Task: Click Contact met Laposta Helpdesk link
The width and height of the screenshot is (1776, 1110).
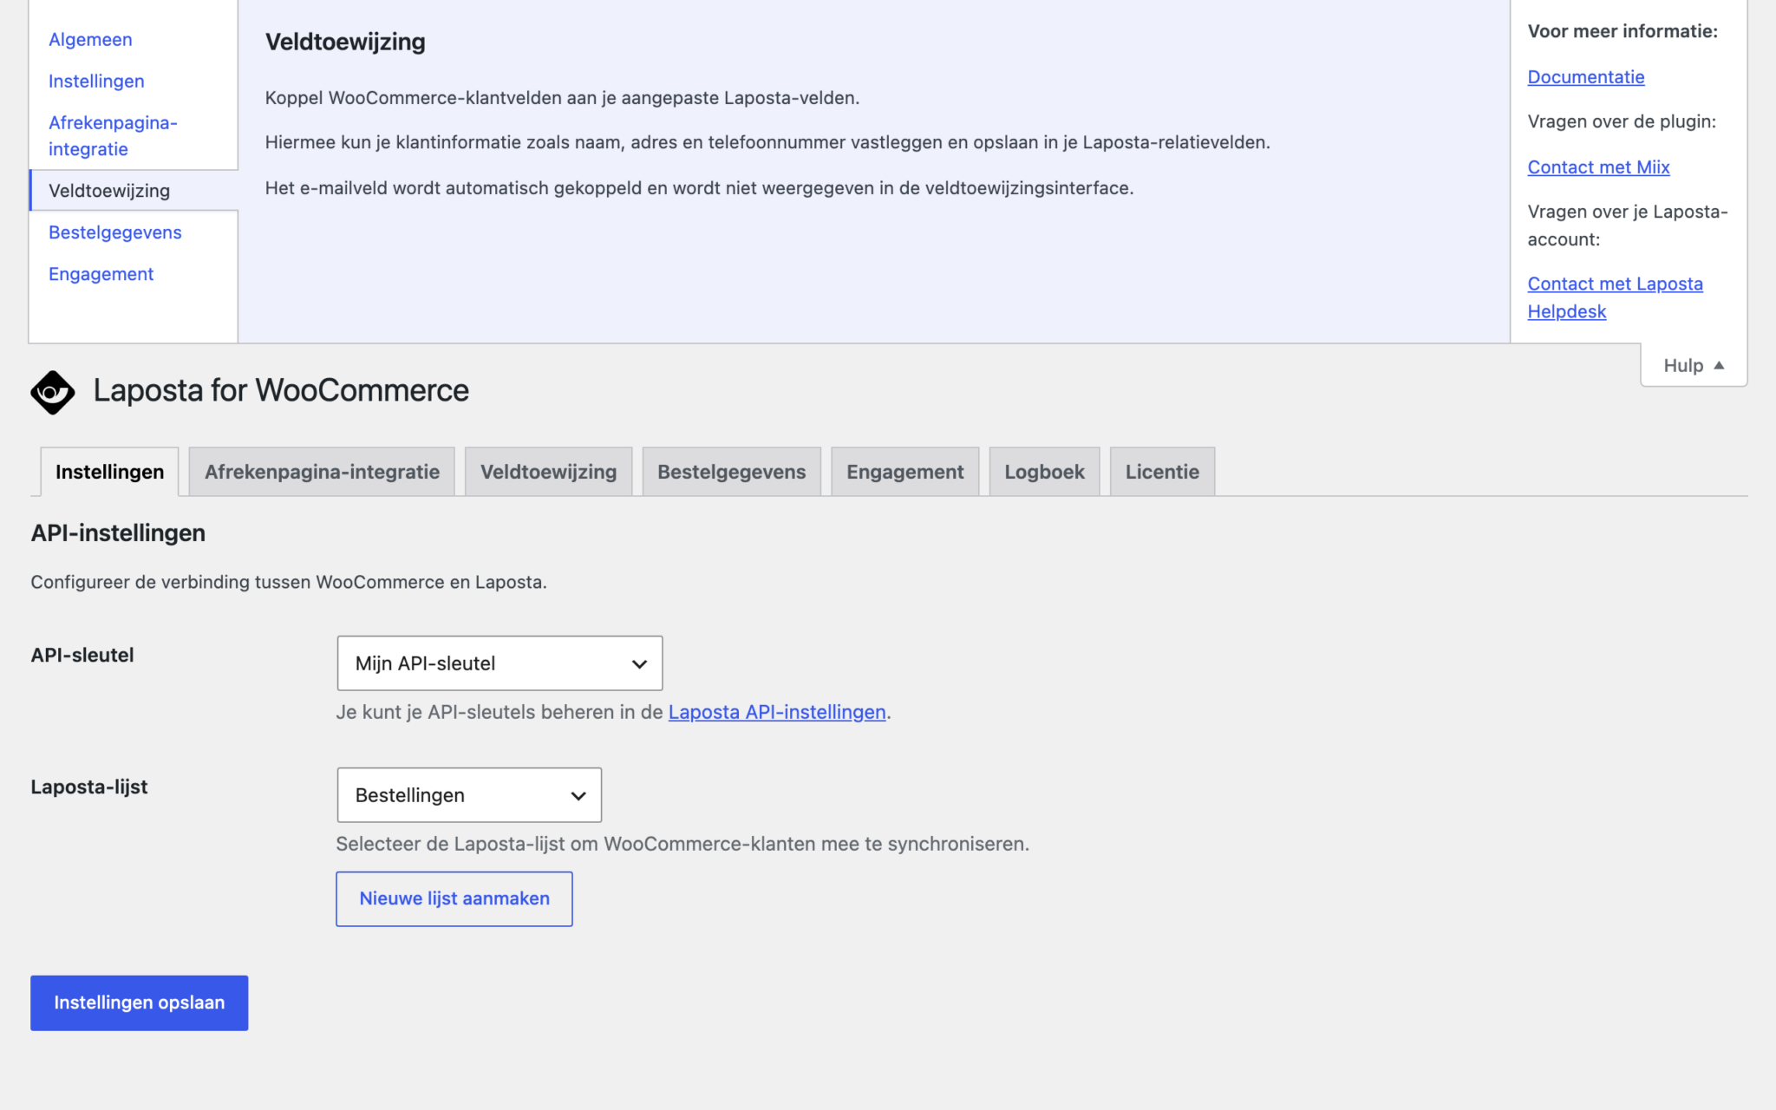Action: pyautogui.click(x=1615, y=297)
